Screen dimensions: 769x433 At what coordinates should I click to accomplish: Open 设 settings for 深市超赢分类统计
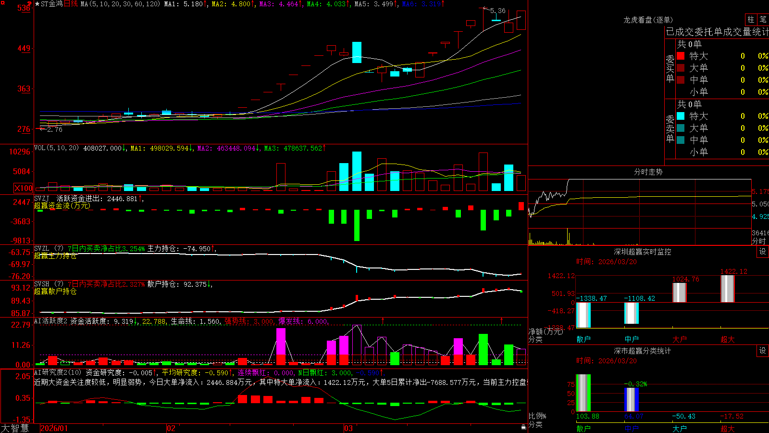pyautogui.click(x=763, y=351)
